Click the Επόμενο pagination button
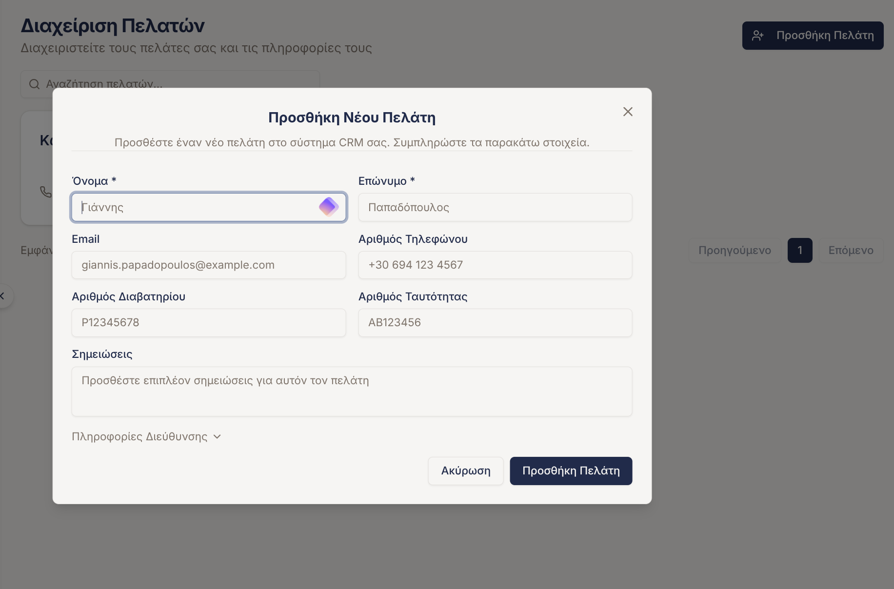This screenshot has height=589, width=894. click(851, 251)
